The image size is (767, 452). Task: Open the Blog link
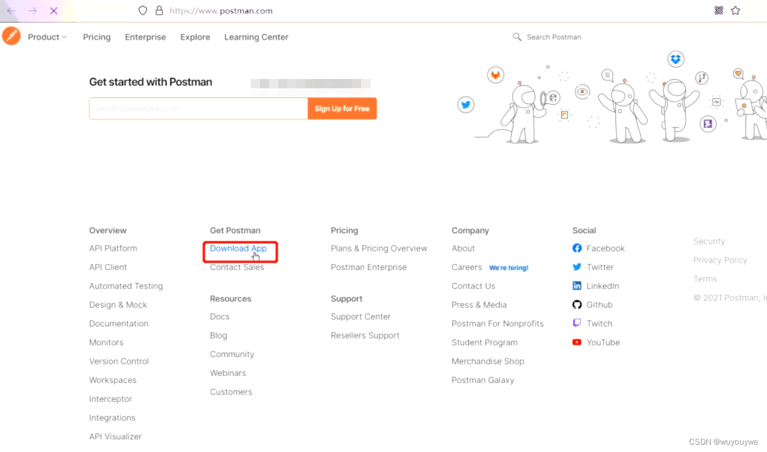(218, 336)
